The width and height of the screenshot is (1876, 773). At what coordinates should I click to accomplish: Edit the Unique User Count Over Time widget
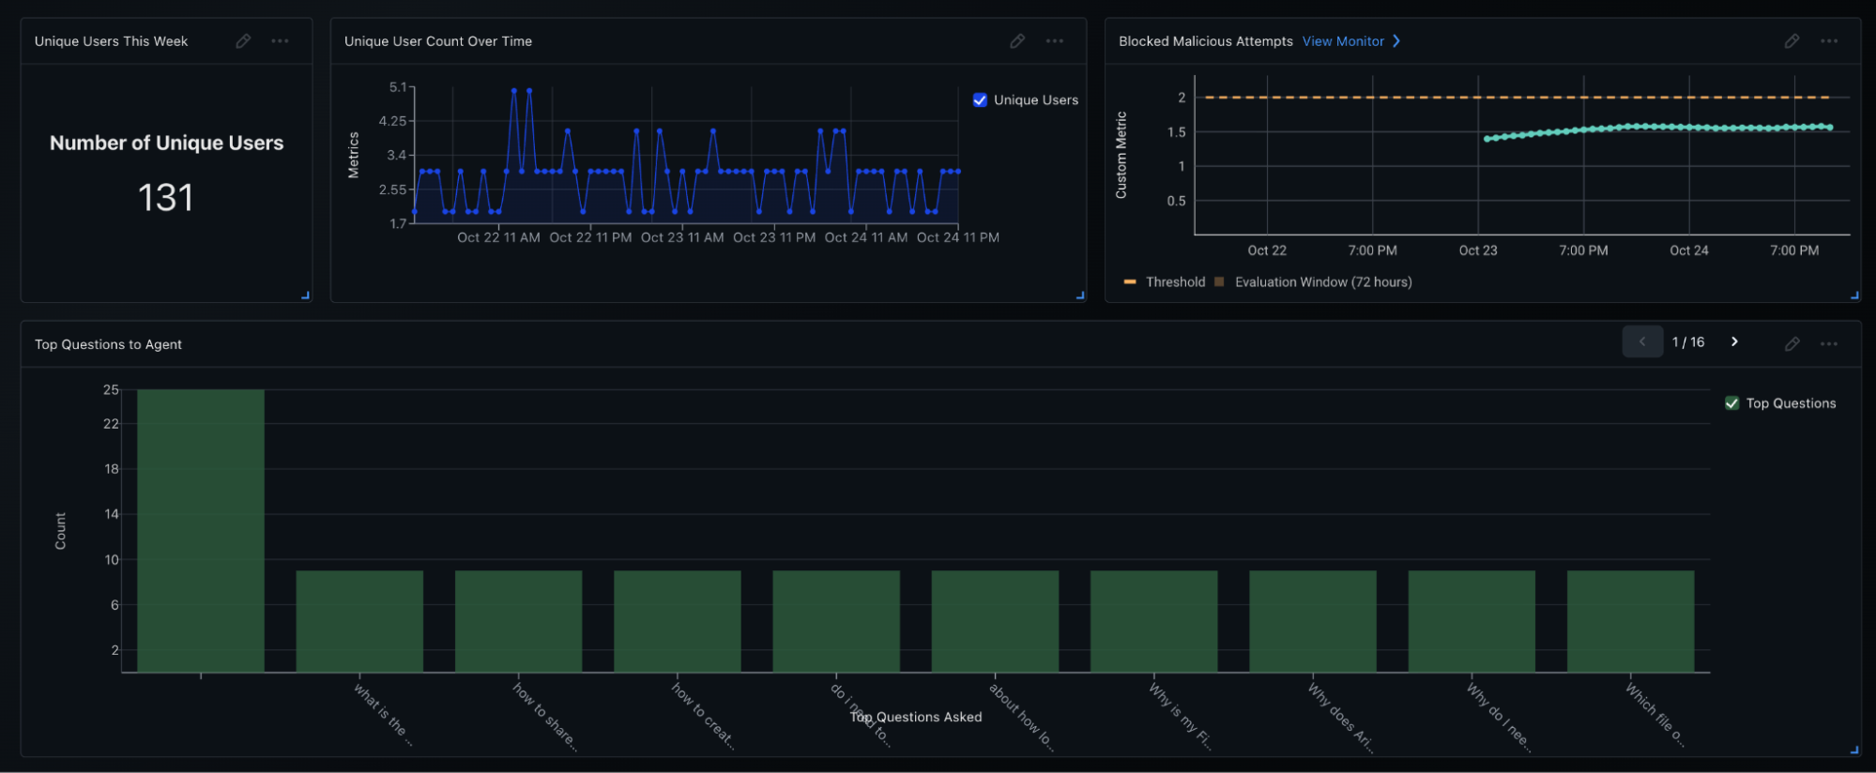click(x=1017, y=41)
